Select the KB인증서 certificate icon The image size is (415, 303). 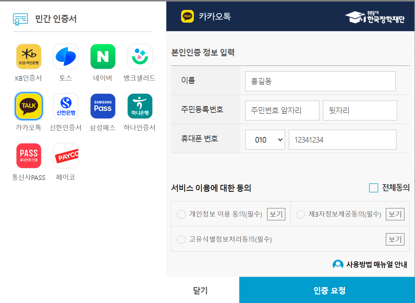point(29,57)
